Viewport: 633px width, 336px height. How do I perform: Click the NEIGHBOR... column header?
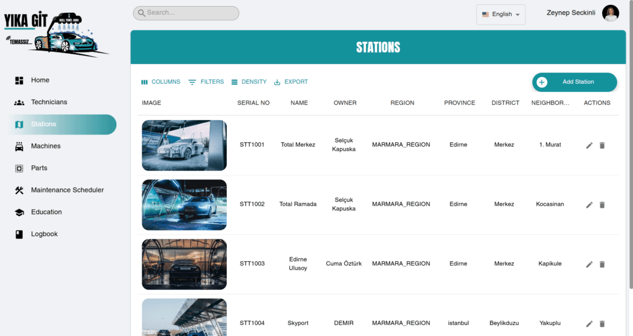click(x=550, y=103)
